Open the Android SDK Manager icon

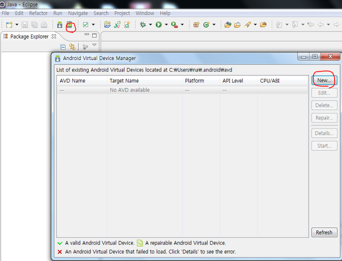coord(60,24)
